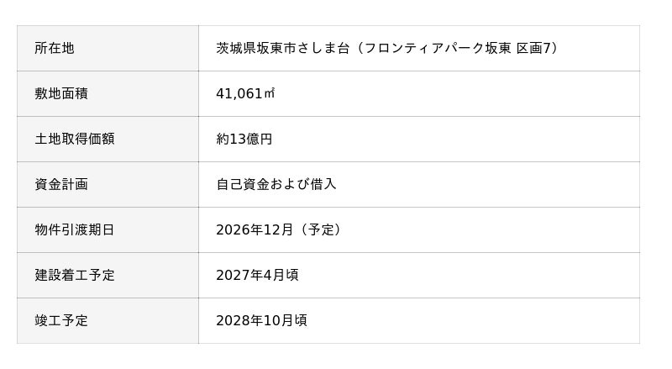Click the 約13億円 acquisition price value
Viewport: 672px width, 369px height.
point(244,140)
